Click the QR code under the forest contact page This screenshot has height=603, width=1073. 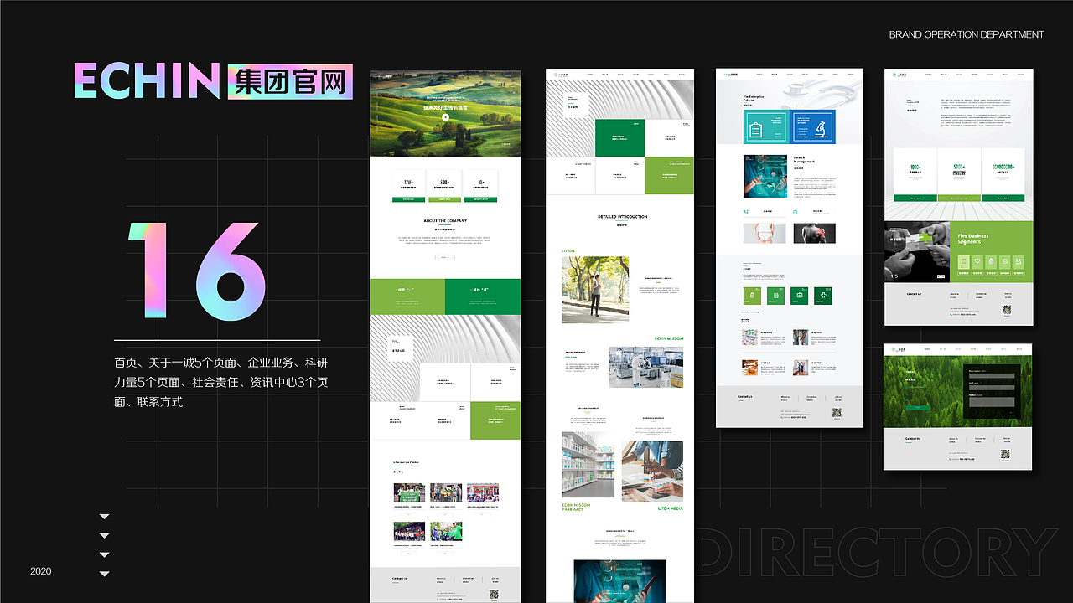pyautogui.click(x=1006, y=454)
